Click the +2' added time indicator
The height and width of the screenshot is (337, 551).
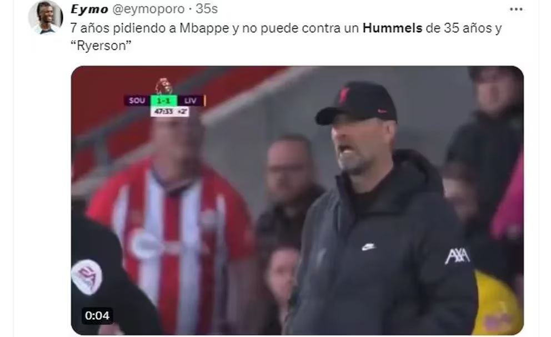(182, 112)
